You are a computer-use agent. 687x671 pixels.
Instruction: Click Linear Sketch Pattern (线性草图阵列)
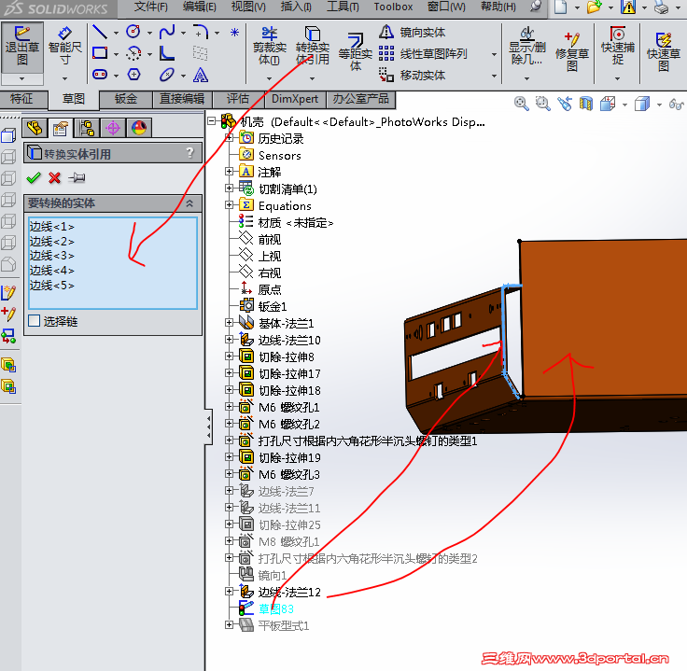[x=423, y=53]
